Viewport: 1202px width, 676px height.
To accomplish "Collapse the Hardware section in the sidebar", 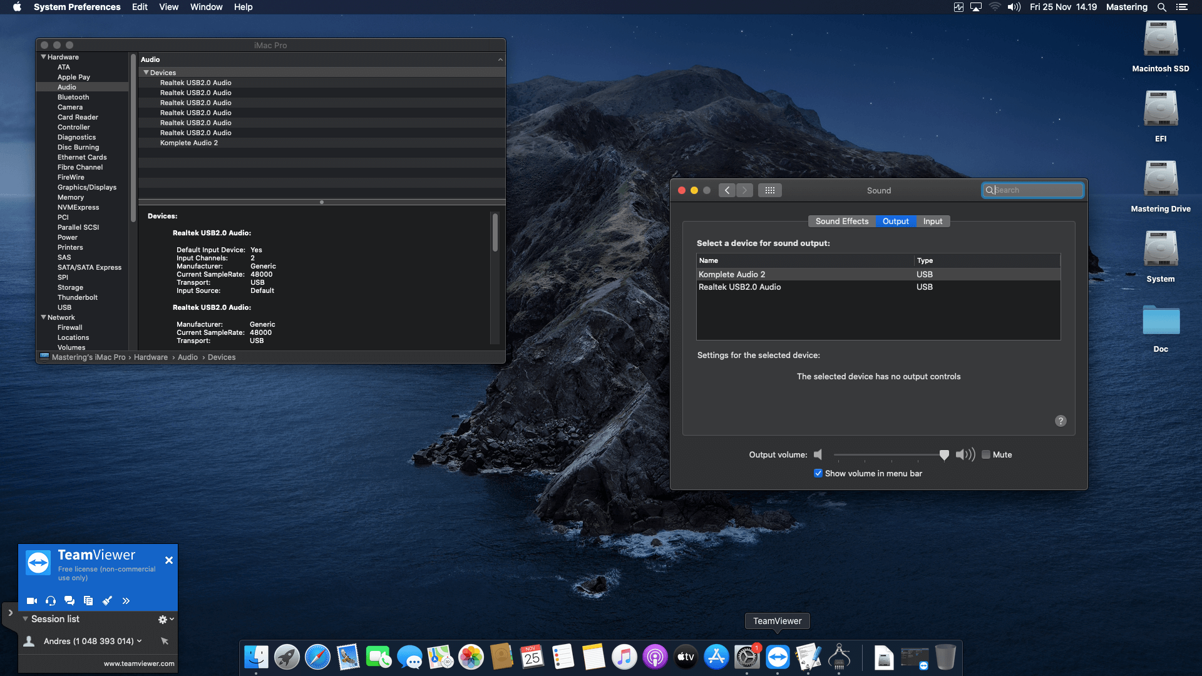I will pos(43,56).
